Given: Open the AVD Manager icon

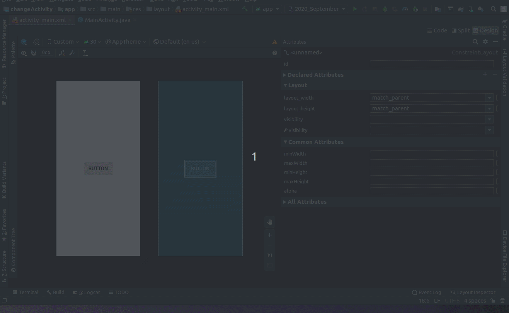Looking at the screenshot, I should pyautogui.click(x=471, y=9).
